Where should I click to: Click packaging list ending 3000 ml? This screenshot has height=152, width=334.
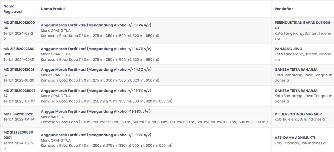[154, 122]
